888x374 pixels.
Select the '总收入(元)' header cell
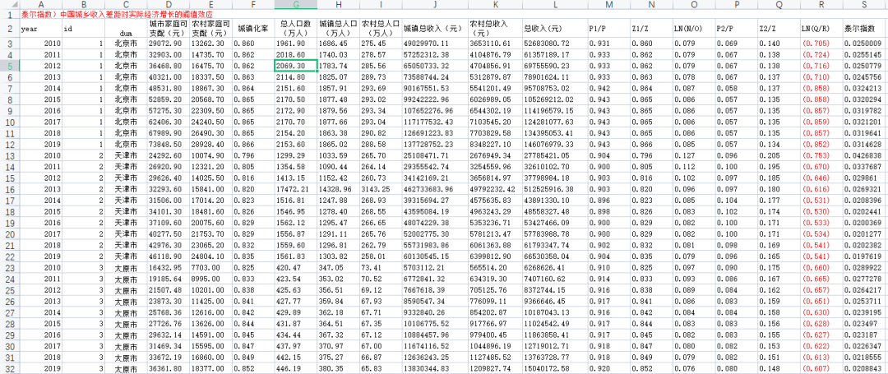(556, 28)
